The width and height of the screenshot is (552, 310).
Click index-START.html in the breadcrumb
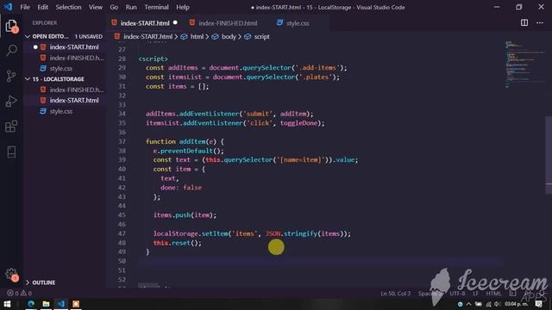[147, 36]
